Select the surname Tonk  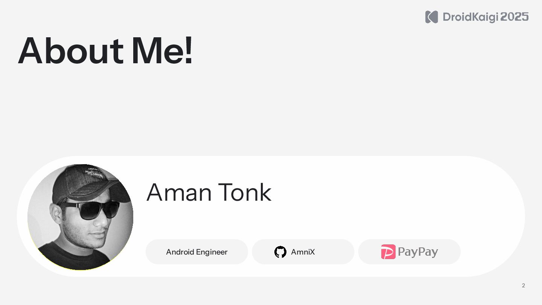245,192
